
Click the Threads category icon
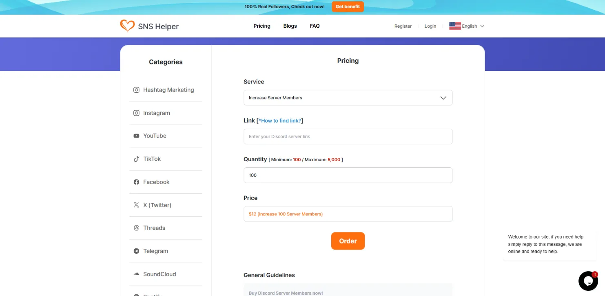pyautogui.click(x=136, y=228)
